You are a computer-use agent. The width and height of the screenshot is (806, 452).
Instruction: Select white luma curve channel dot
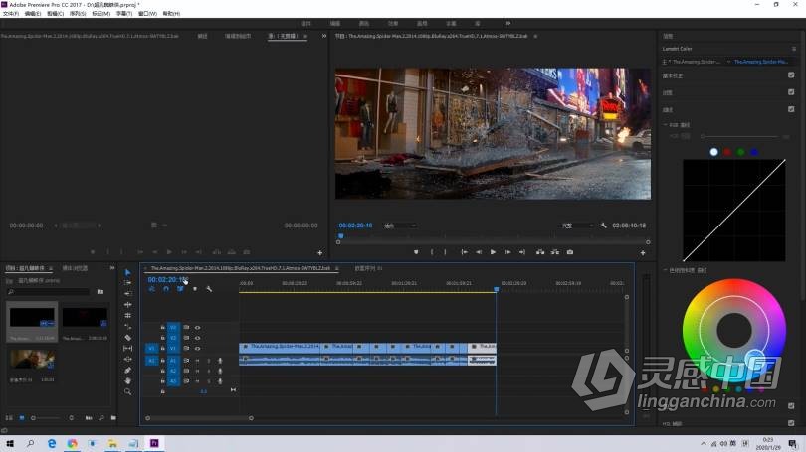pos(714,152)
